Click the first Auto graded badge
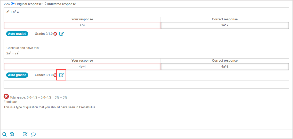The height and width of the screenshot is (139, 293). 17,34
